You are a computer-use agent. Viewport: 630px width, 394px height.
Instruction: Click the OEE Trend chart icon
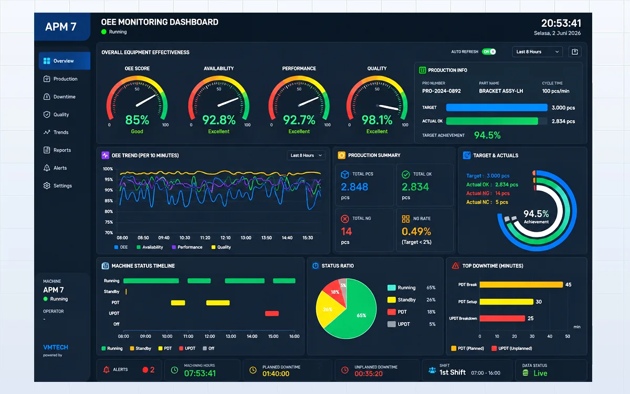[106, 155]
